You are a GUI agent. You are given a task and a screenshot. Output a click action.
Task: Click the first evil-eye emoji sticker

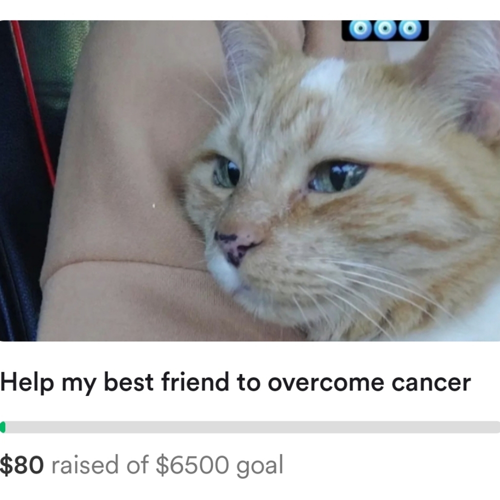tap(360, 29)
